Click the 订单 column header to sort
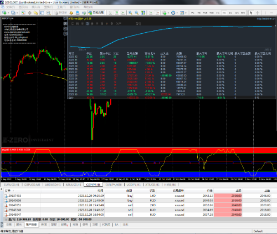The height and width of the screenshot is (234, 277). [8, 191]
